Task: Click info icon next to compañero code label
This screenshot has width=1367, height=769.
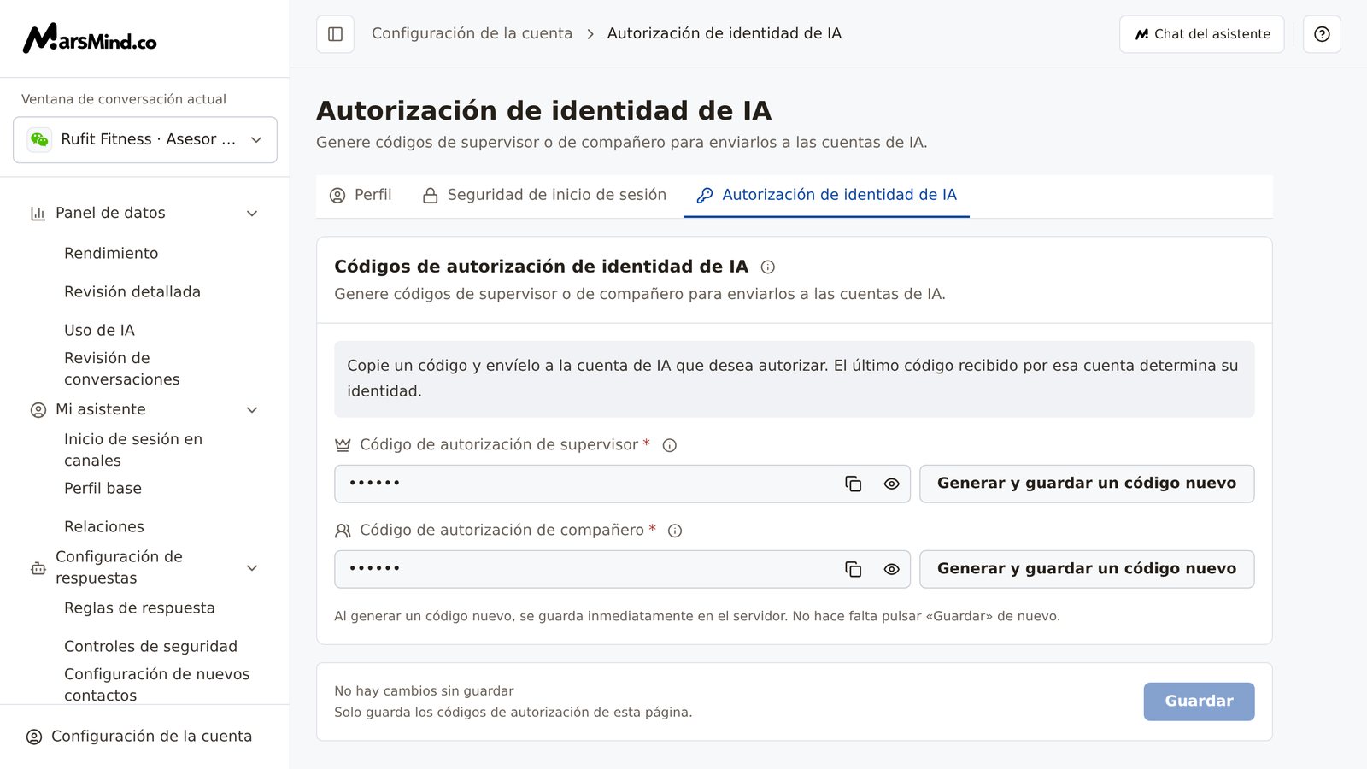Action: point(675,531)
